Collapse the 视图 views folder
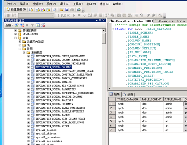 pyautogui.click(x=20, y=49)
